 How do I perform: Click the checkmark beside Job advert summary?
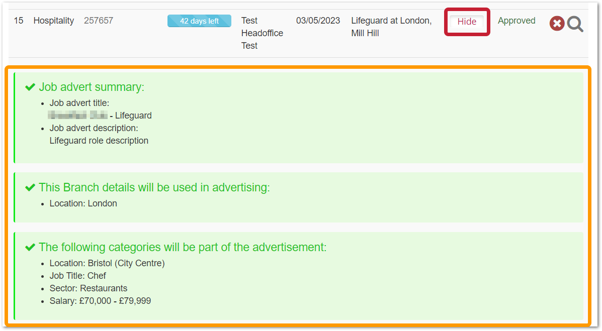tap(30, 87)
